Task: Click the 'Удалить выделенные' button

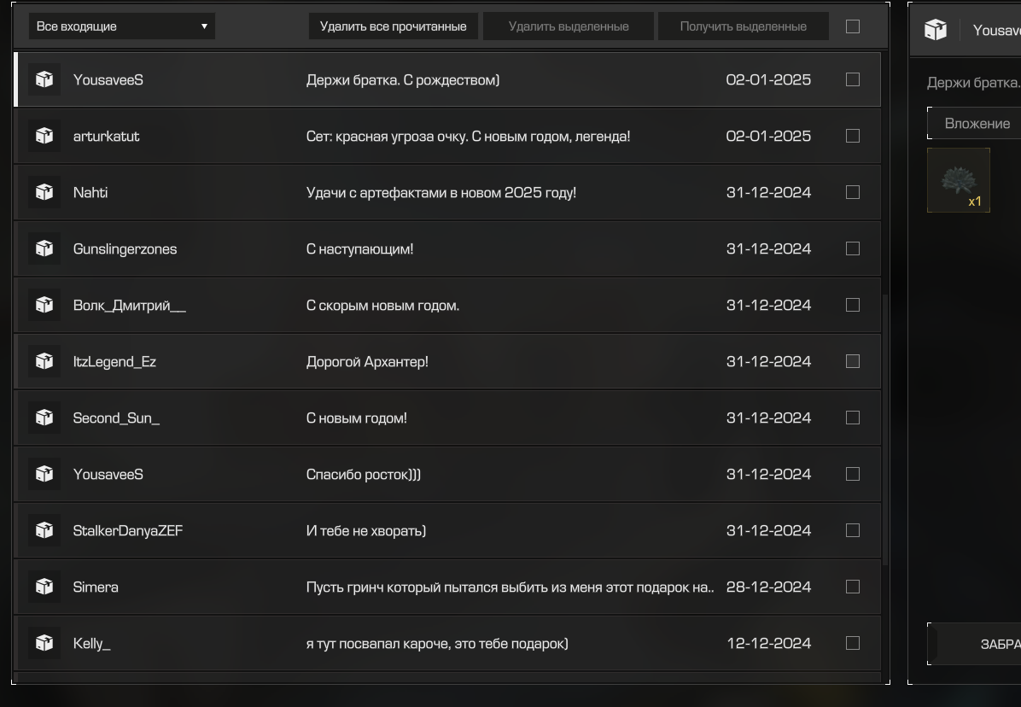Action: (569, 26)
